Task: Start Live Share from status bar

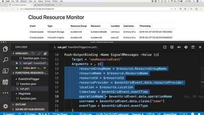Action: [60, 114]
